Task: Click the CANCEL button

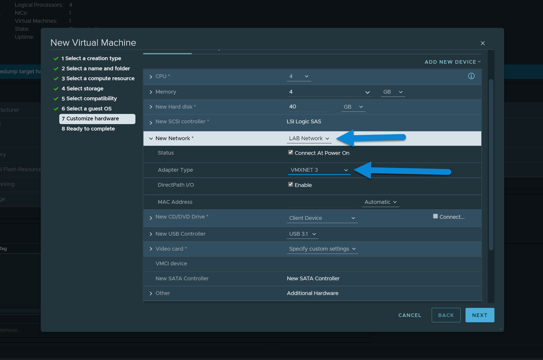Action: [410, 315]
